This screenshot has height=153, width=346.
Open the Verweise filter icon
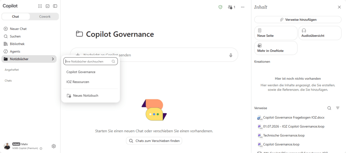point(338,108)
